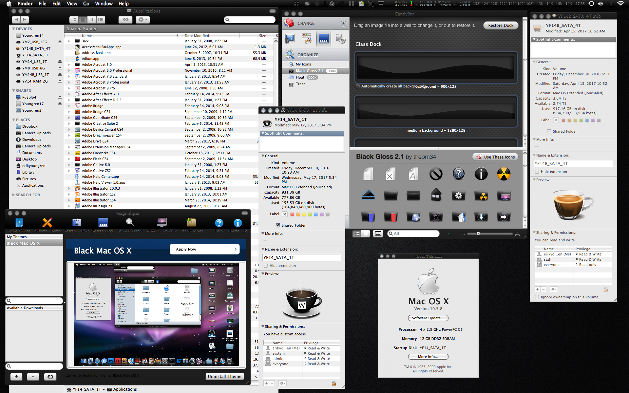The width and height of the screenshot is (629, 393).
Task: Switch Finder to icon view
Action: point(74,20)
